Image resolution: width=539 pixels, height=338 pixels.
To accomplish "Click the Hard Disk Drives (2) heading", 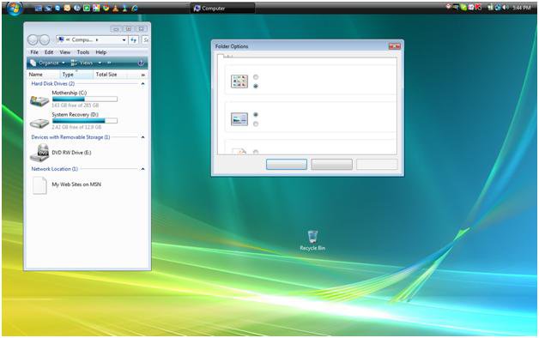I will [53, 83].
